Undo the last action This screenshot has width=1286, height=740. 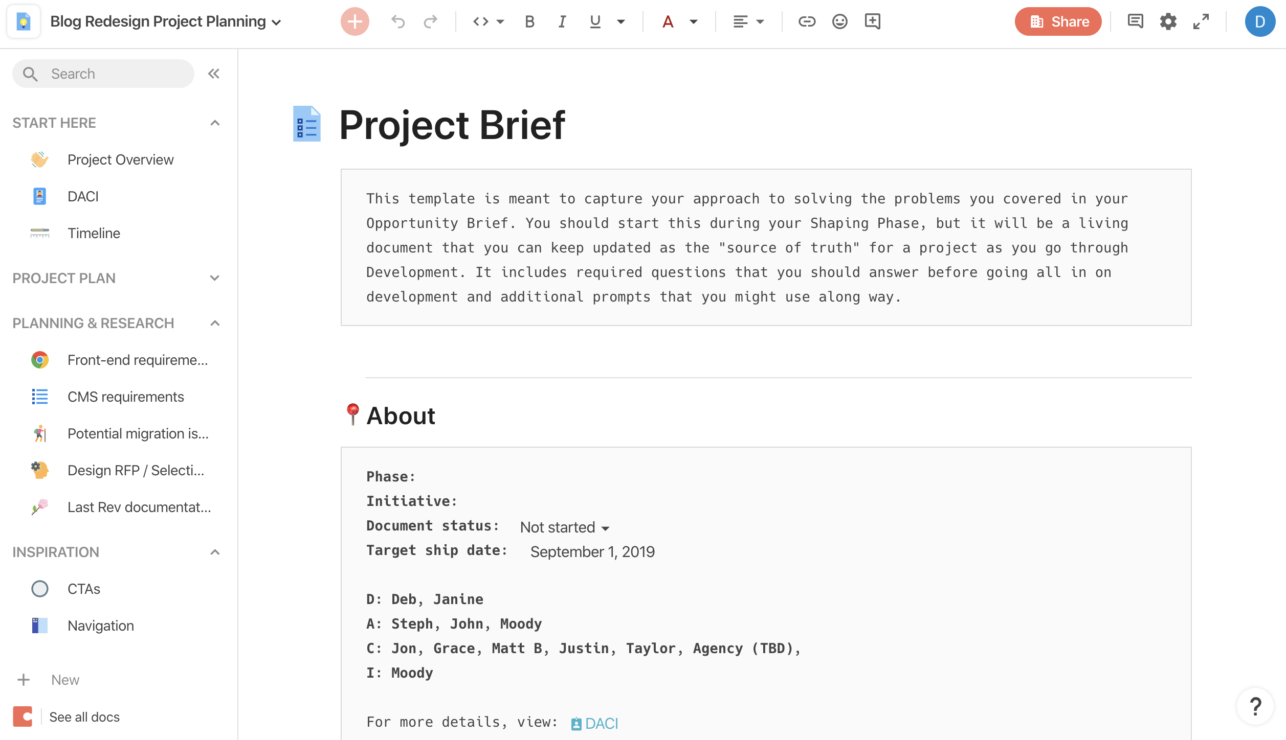tap(398, 21)
